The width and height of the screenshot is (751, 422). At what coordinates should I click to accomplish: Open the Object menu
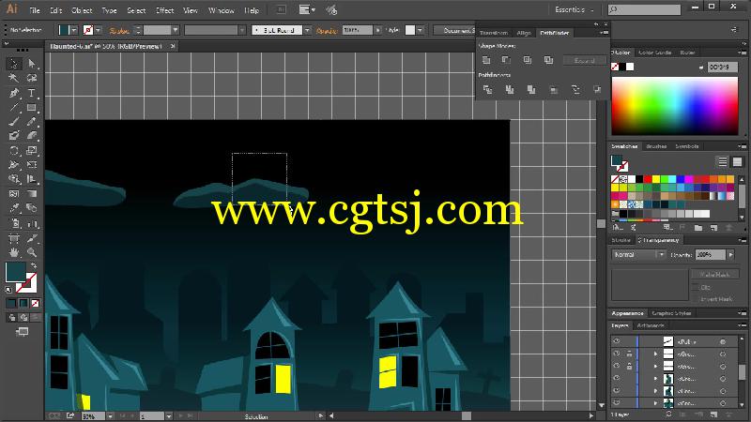82,10
